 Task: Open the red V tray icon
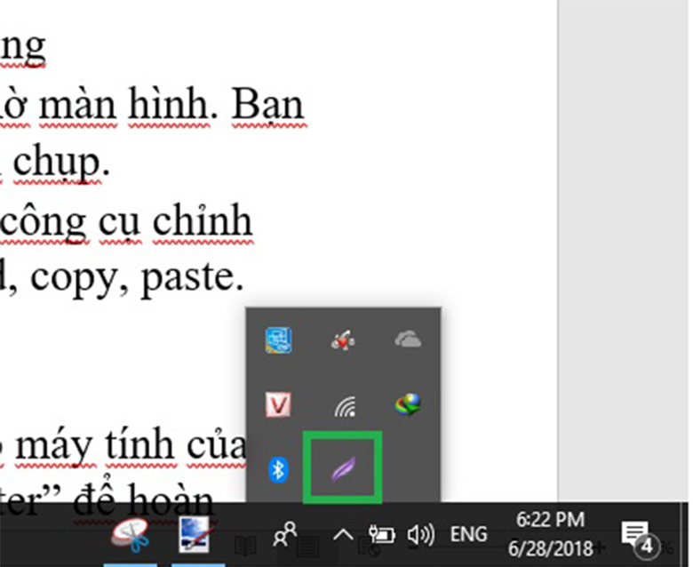[278, 405]
